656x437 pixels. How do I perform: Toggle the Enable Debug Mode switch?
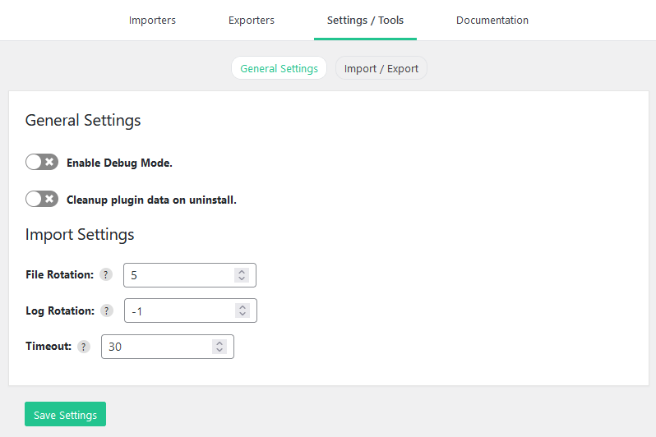(x=42, y=163)
